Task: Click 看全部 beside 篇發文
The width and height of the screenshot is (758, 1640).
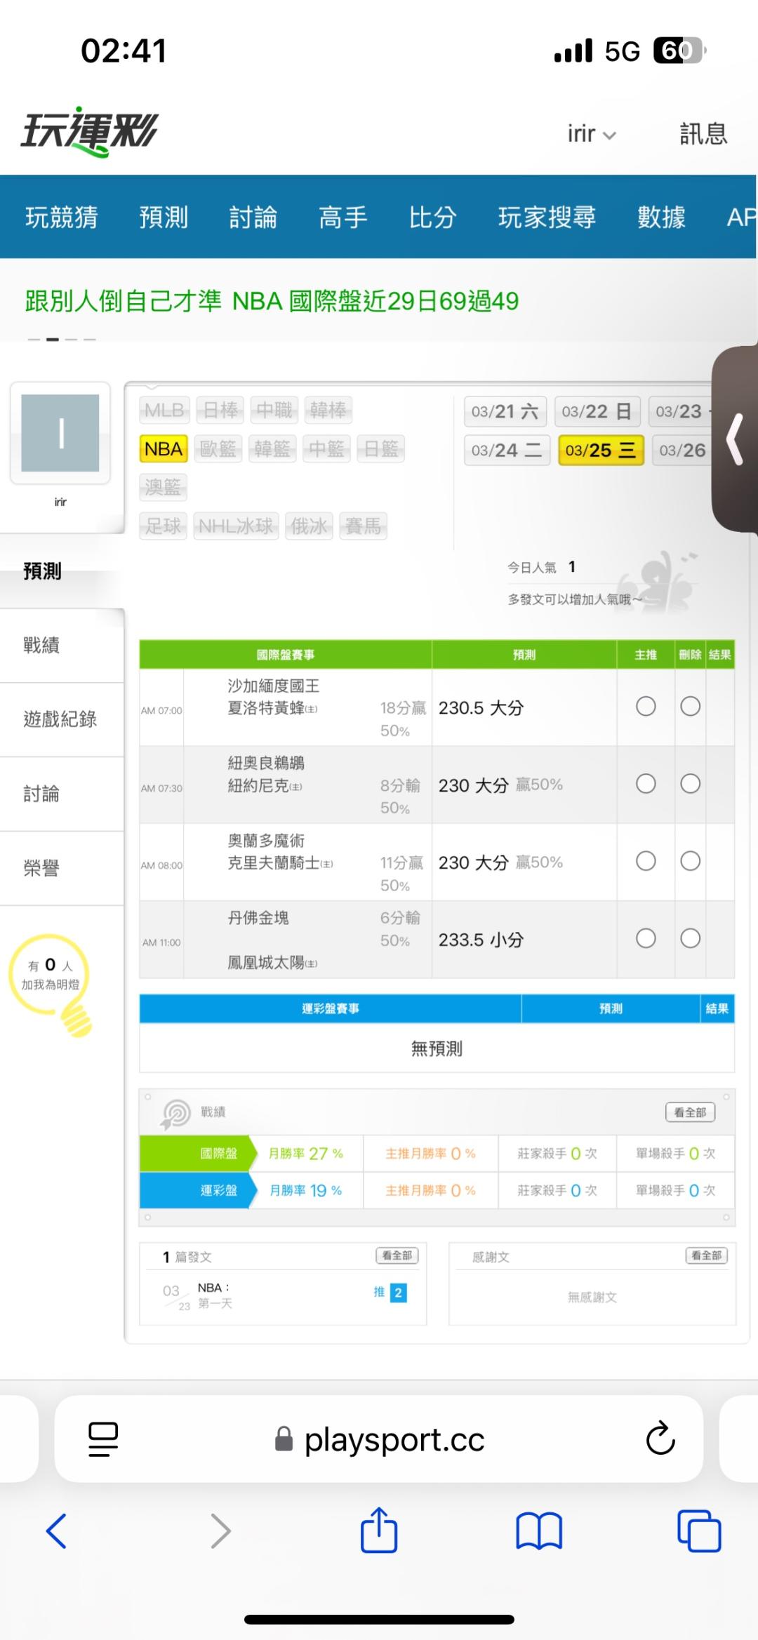Action: 397,1255
